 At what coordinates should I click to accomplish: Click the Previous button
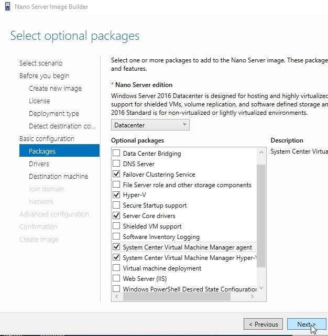pos(263,324)
